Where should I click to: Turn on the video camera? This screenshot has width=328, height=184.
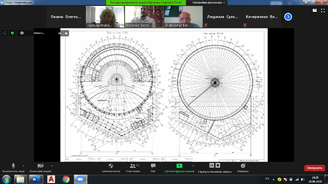[x=40, y=166]
